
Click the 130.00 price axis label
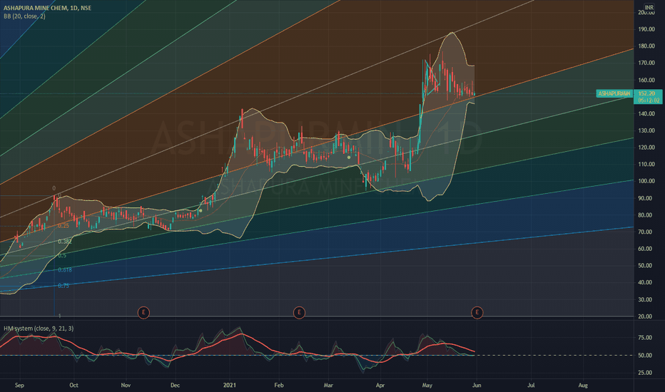(646, 130)
